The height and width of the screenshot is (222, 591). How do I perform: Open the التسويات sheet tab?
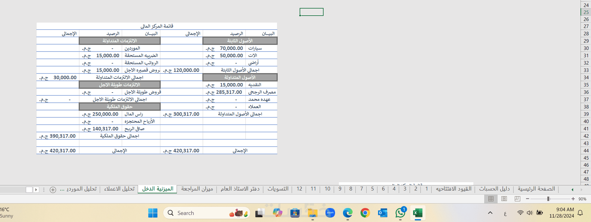coord(278,189)
